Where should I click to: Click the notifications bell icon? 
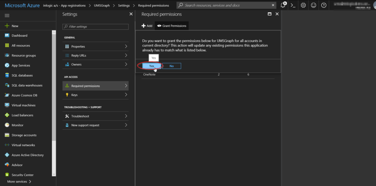(283, 5)
